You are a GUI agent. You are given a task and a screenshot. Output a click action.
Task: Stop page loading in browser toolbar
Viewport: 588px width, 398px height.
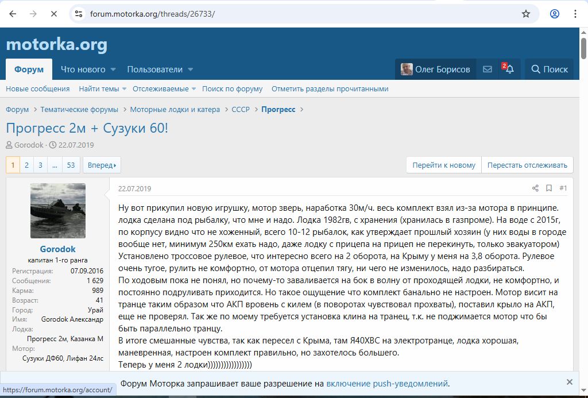pos(53,14)
